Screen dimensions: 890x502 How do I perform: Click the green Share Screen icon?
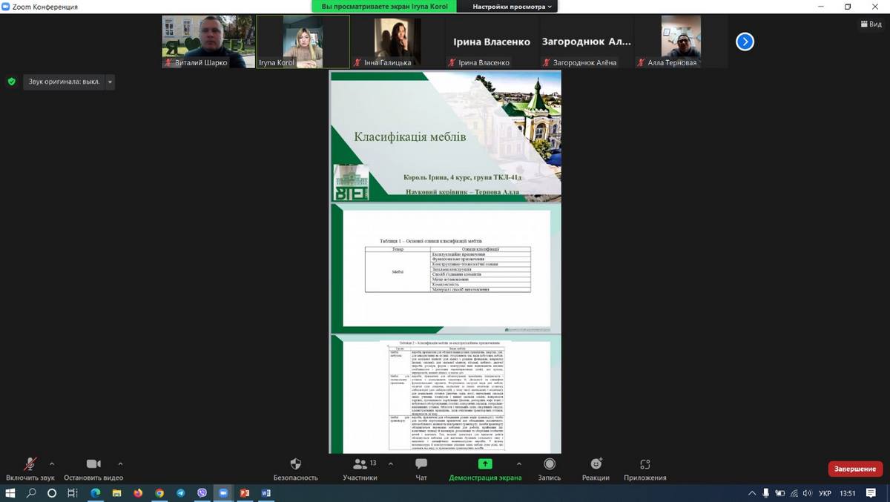point(484,464)
